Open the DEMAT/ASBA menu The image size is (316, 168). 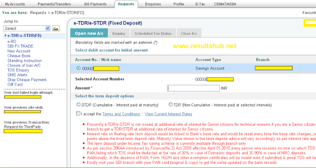click(225, 4)
